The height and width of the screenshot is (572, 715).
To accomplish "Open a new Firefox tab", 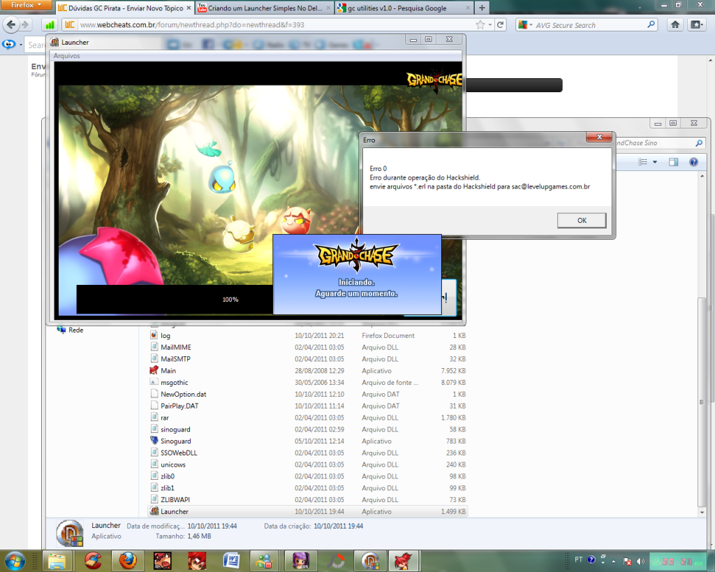I will (482, 8).
